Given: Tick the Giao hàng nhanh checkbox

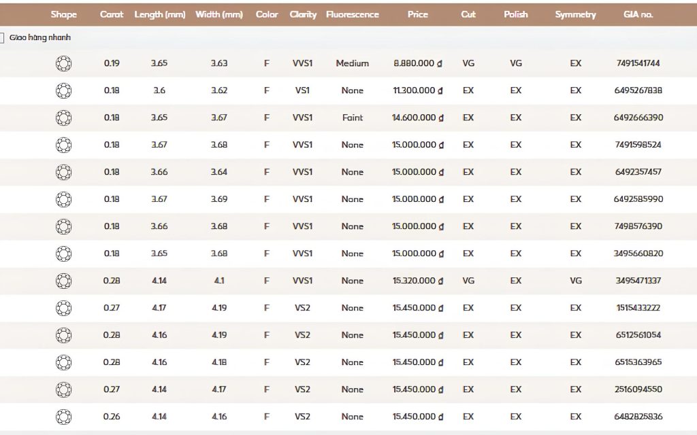Looking at the screenshot, I should point(2,38).
